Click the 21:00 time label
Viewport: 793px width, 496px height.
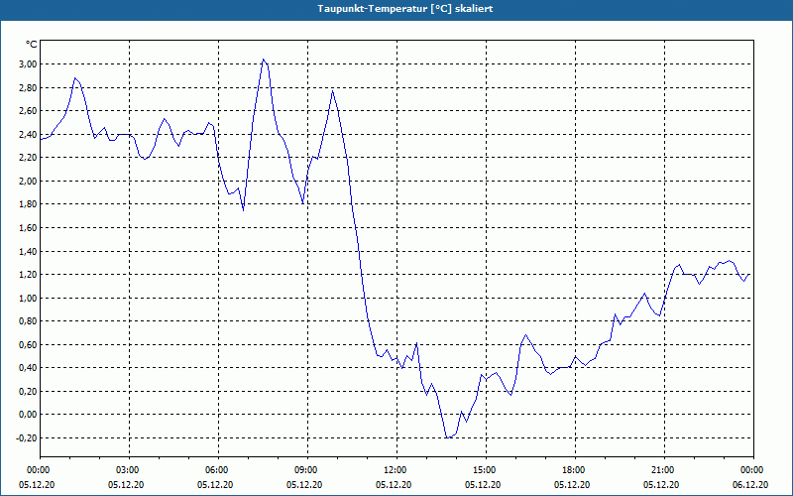(x=664, y=470)
